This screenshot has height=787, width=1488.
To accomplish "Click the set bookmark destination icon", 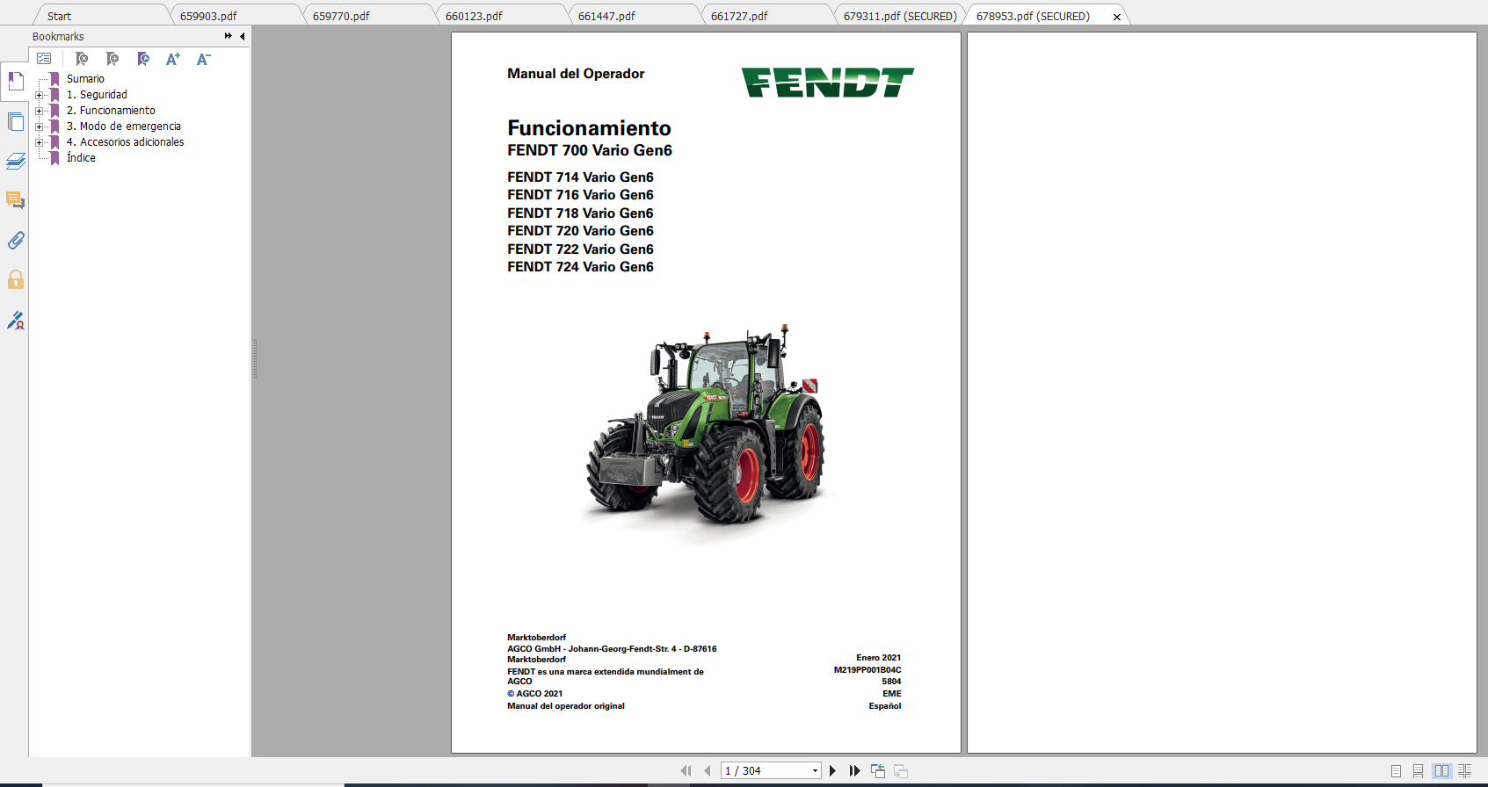I will click(x=143, y=59).
